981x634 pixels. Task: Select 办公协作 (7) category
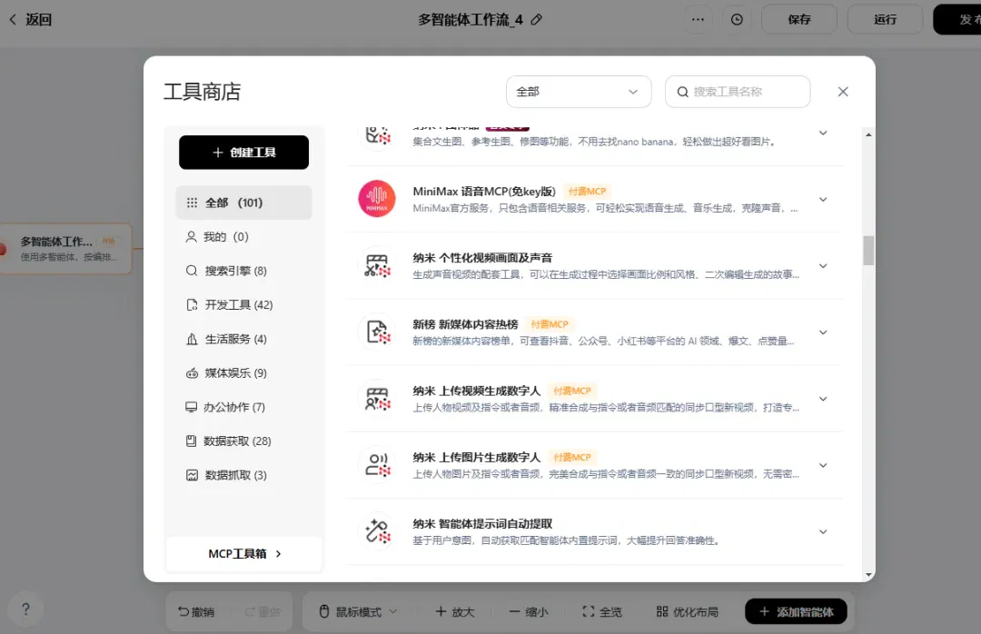click(244, 407)
